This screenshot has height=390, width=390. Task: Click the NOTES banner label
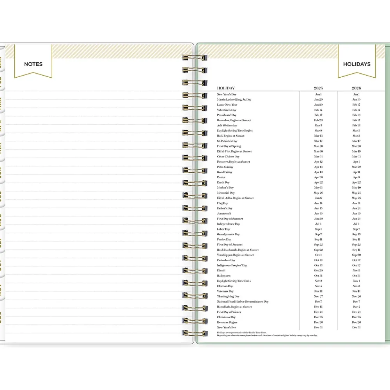click(33, 64)
